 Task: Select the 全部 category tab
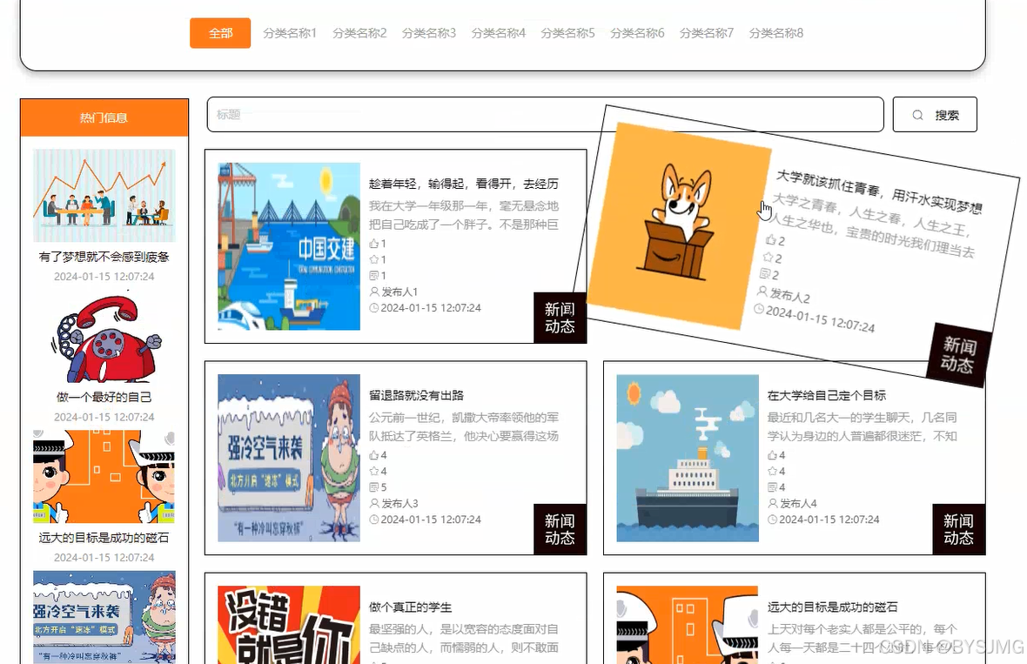coord(220,33)
